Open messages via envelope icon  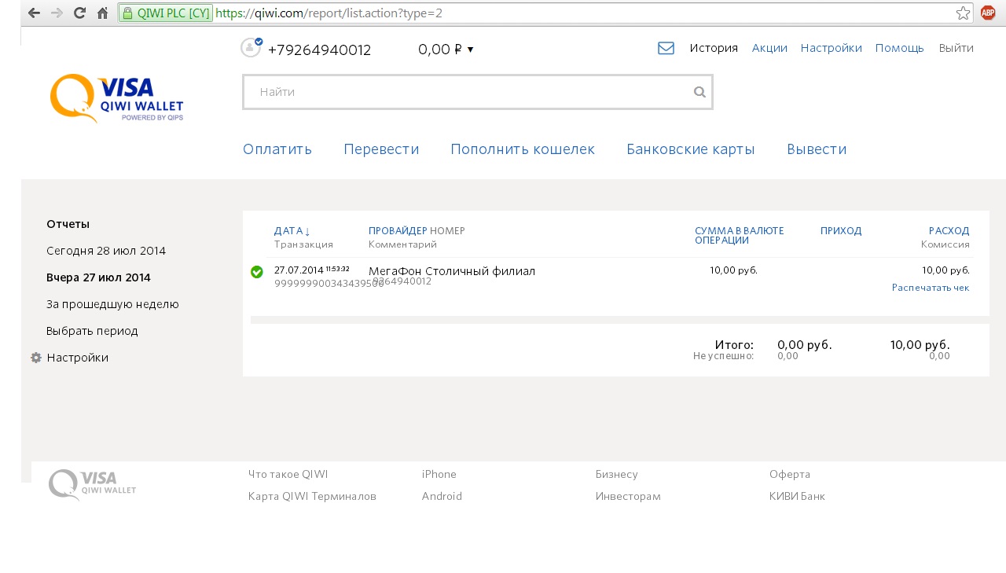pos(666,48)
